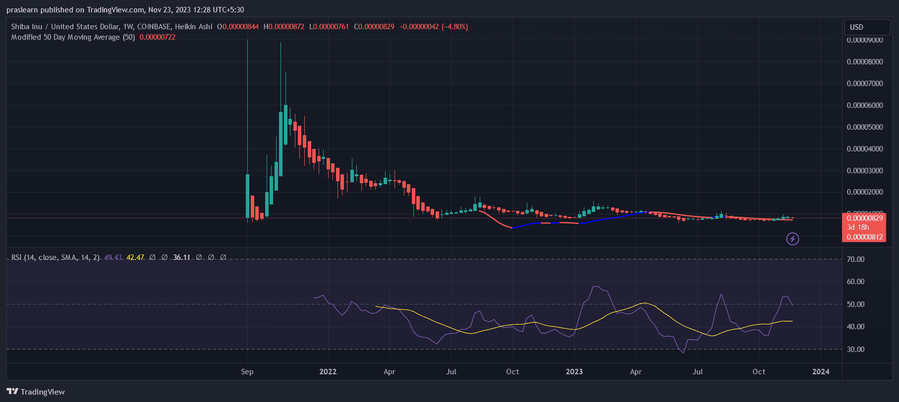Select the Modified 50 Day Moving Average legend

point(73,37)
